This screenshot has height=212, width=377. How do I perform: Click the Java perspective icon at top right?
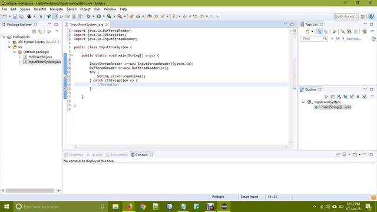click(372, 16)
